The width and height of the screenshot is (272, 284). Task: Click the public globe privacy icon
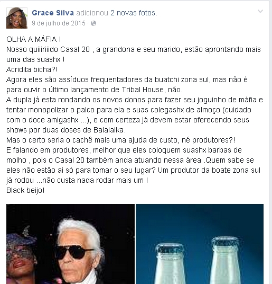tap(93, 23)
